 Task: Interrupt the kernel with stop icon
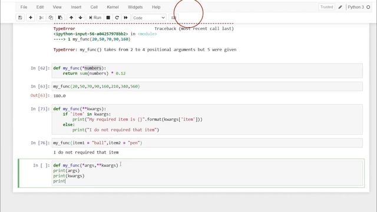(108, 18)
